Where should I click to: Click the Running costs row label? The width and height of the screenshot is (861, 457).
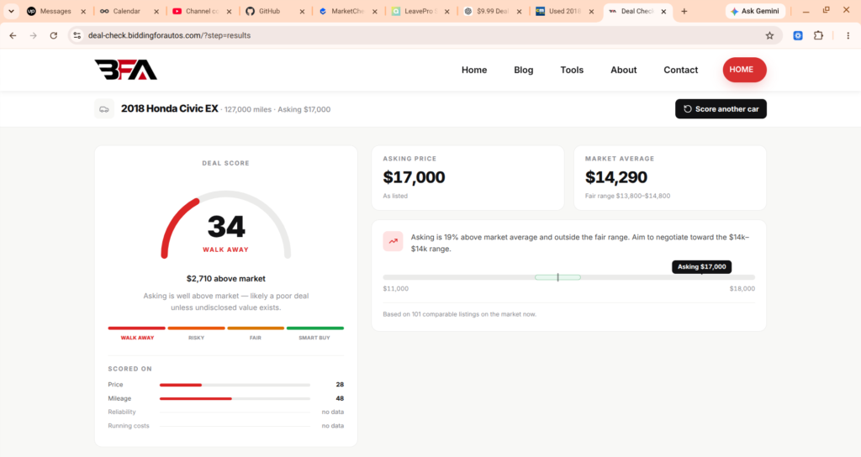coord(129,426)
